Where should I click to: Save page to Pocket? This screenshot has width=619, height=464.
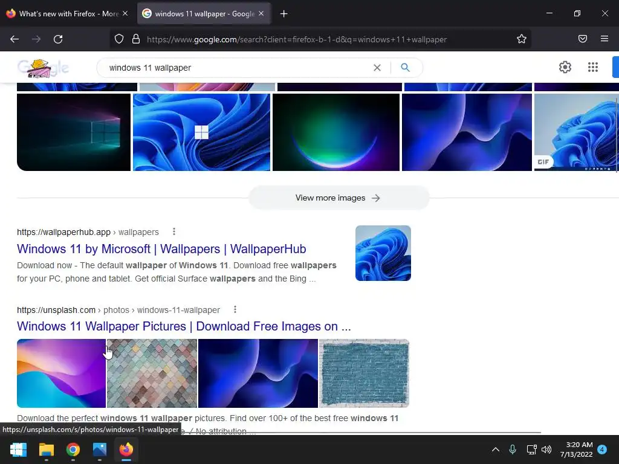pyautogui.click(x=583, y=39)
